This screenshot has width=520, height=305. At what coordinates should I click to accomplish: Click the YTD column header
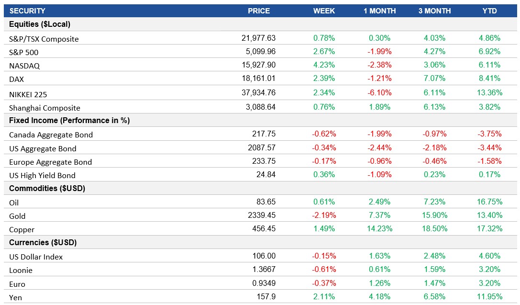tap(489, 11)
